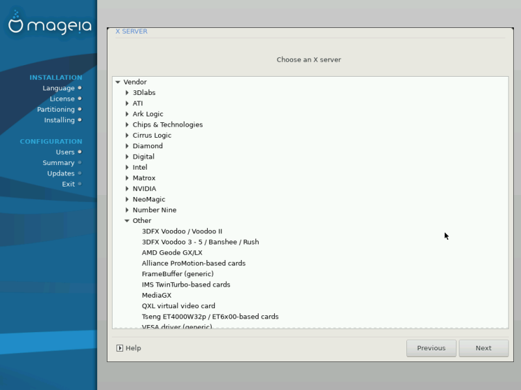The height and width of the screenshot is (390, 521).
Task: Select Alliance ProMotion-based cards
Action: 193,263
